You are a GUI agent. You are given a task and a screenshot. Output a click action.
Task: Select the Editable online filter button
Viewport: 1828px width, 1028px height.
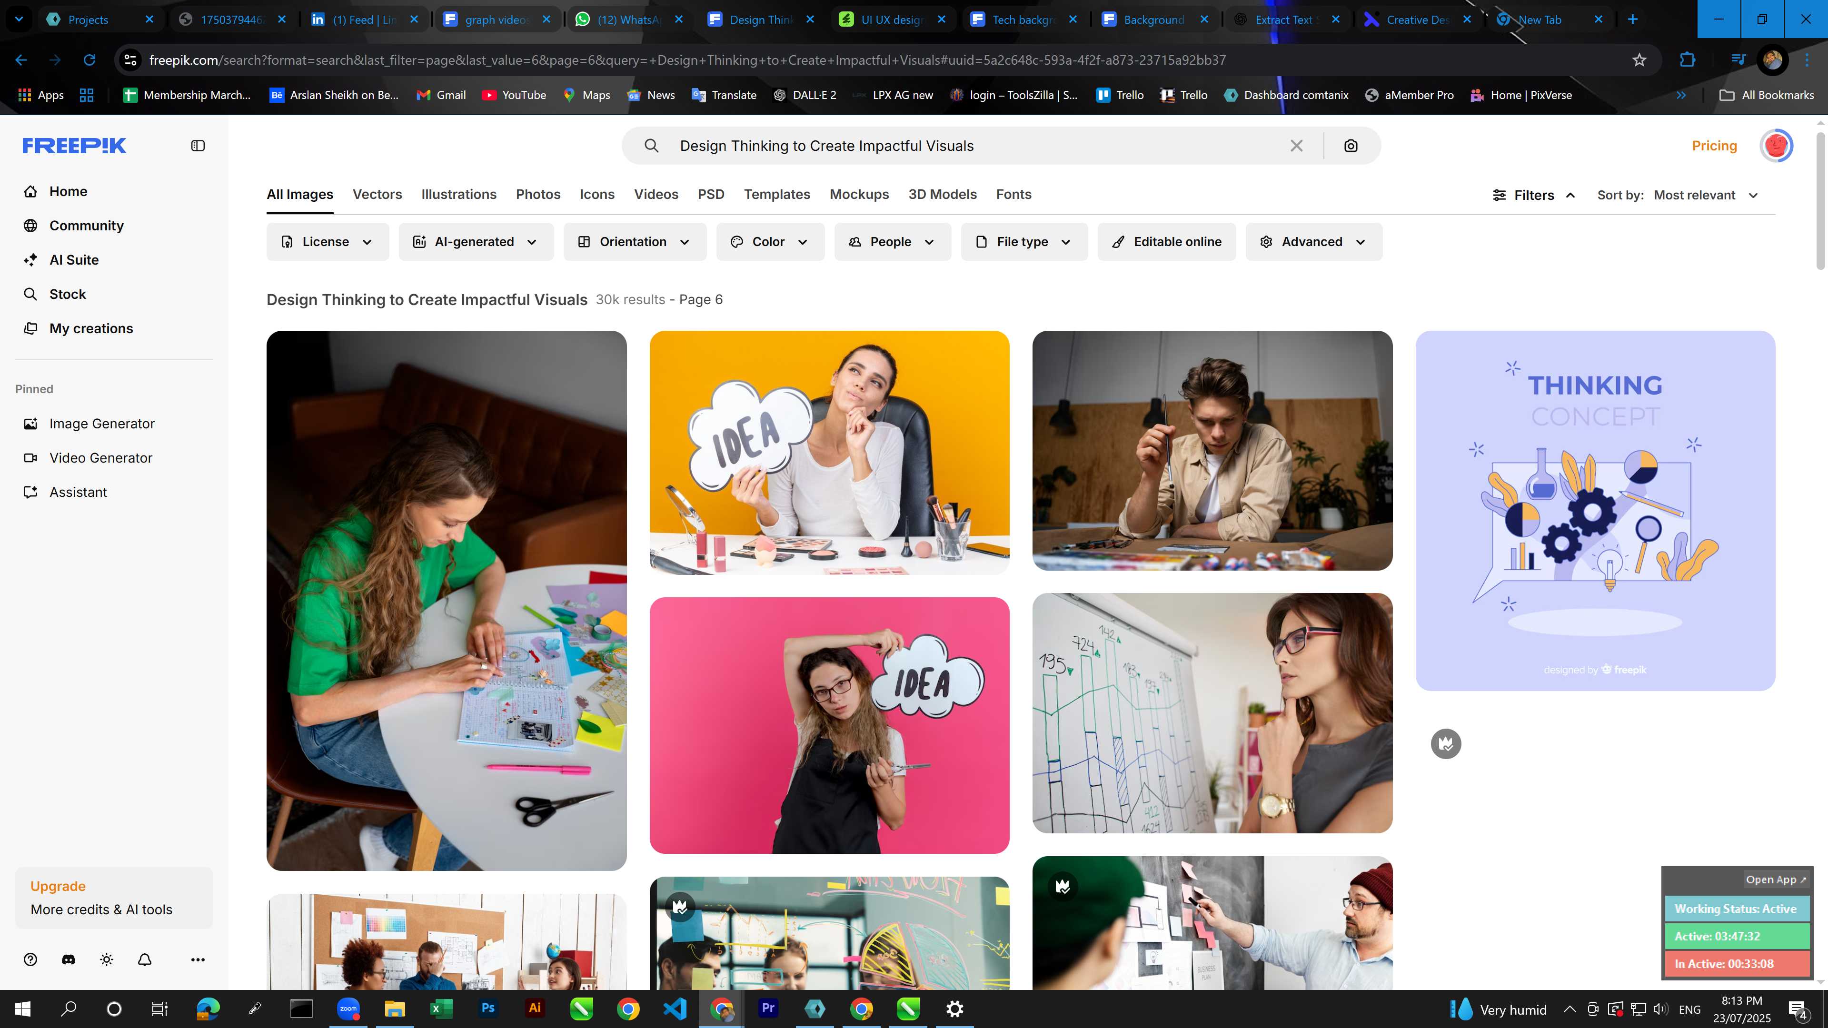[1166, 242]
